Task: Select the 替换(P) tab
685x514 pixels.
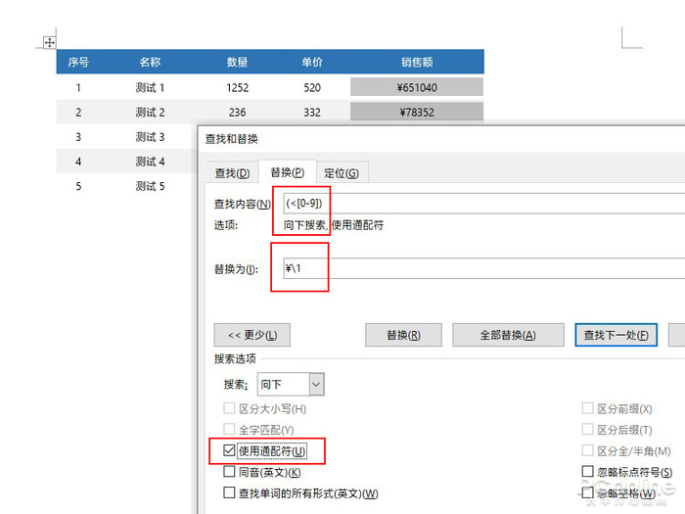Action: pos(287,172)
